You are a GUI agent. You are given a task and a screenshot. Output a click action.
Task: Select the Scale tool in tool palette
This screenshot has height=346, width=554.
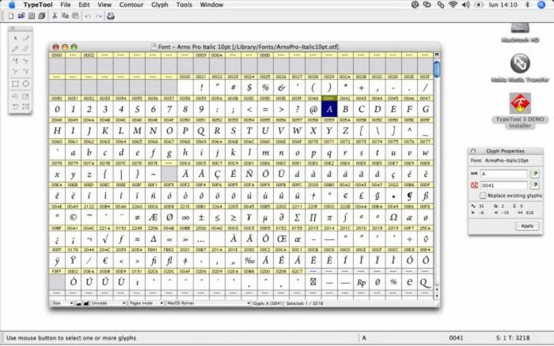pyautogui.click(x=26, y=96)
